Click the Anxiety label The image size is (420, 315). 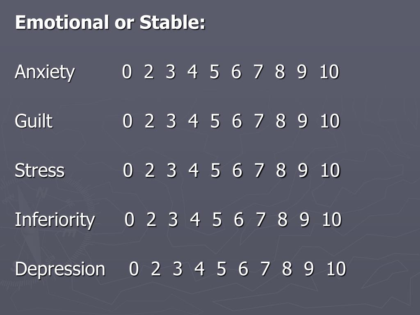pos(45,72)
